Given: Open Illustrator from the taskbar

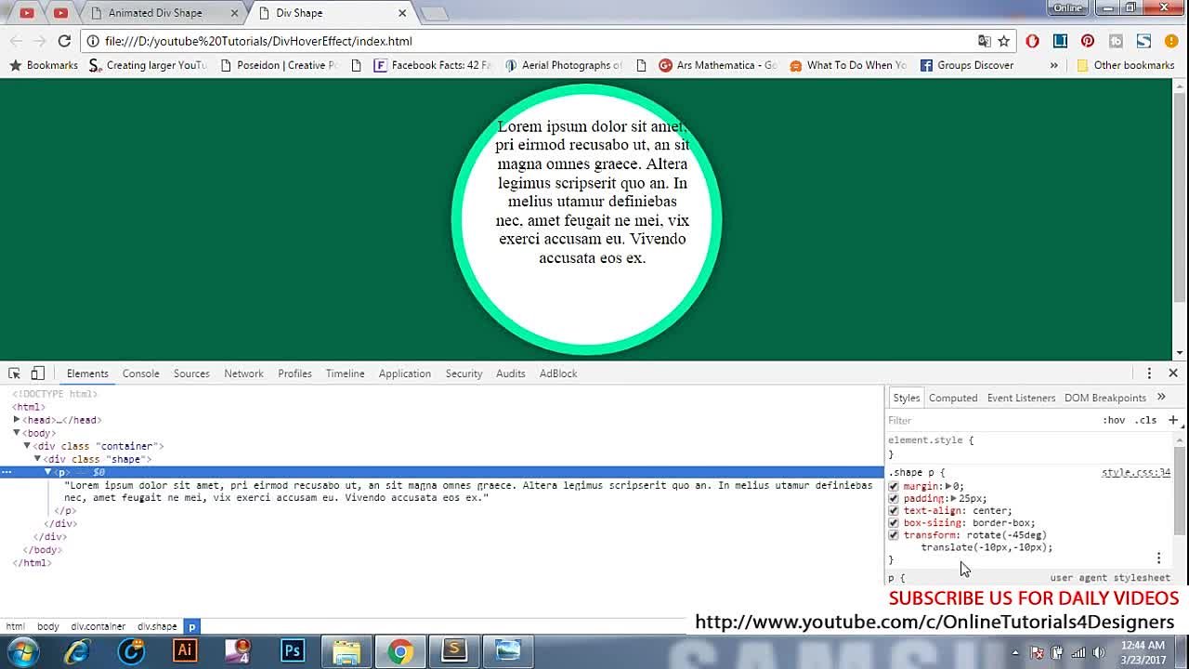Looking at the screenshot, I should (185, 650).
